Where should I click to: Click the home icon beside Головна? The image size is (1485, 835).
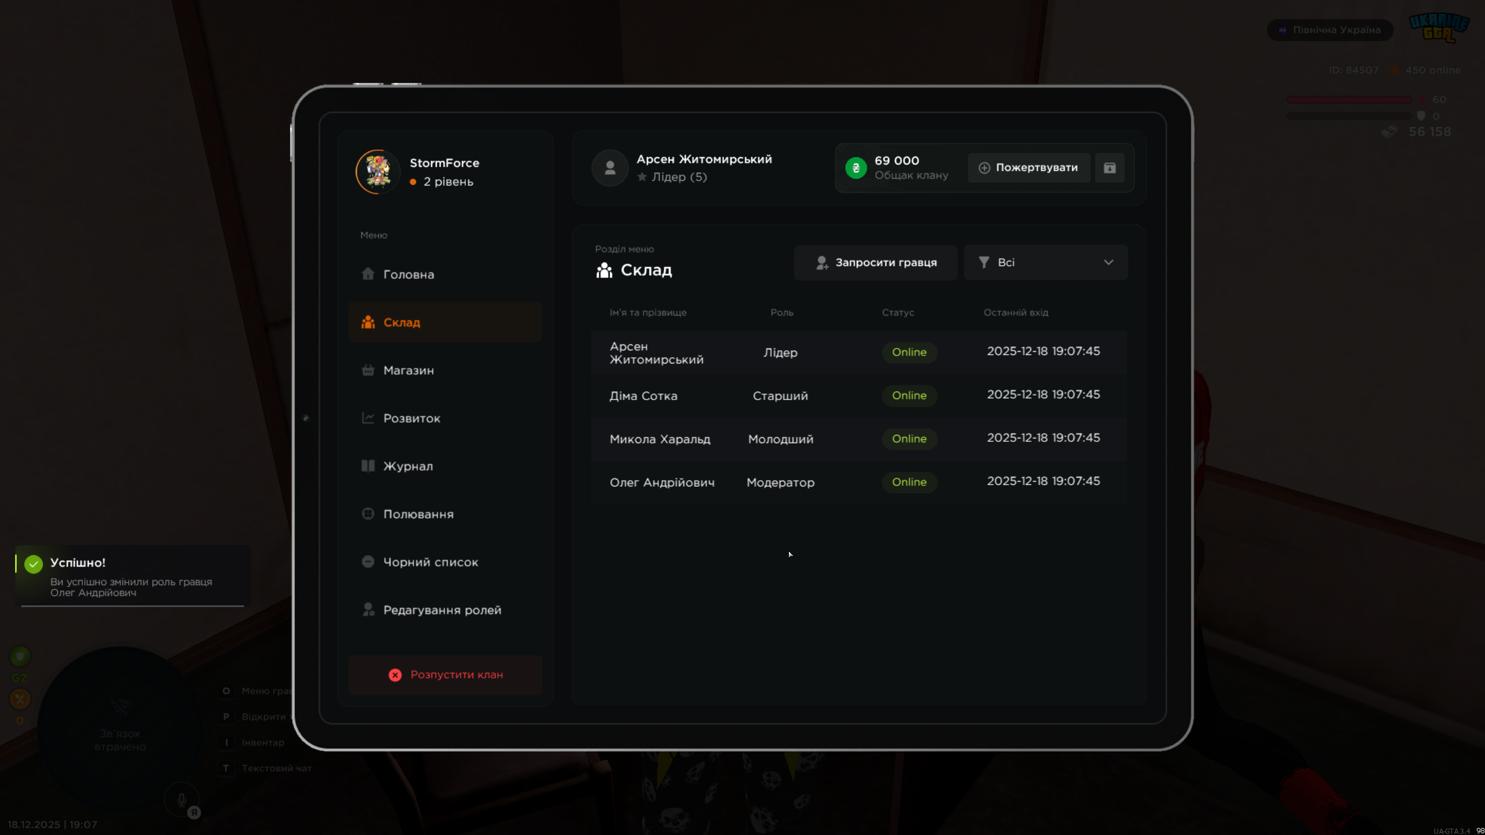pyautogui.click(x=368, y=274)
